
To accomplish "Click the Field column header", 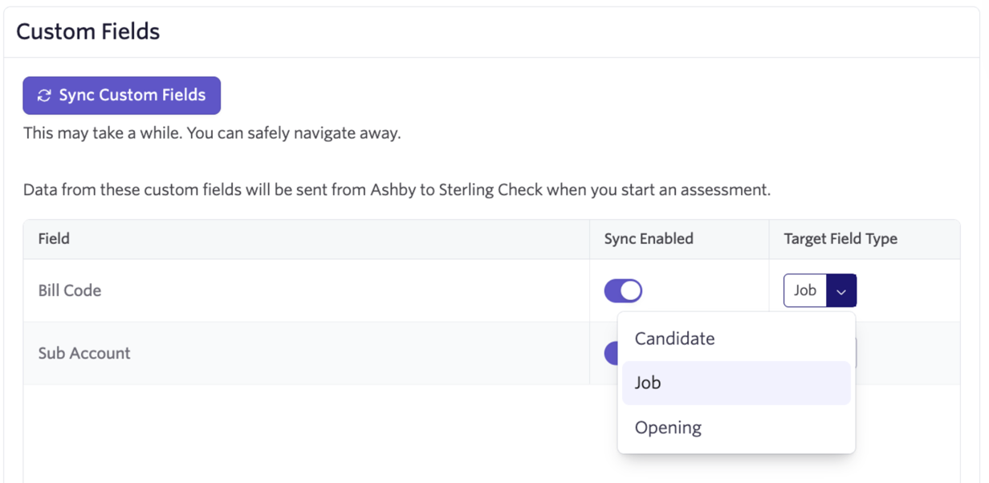I will click(x=54, y=239).
